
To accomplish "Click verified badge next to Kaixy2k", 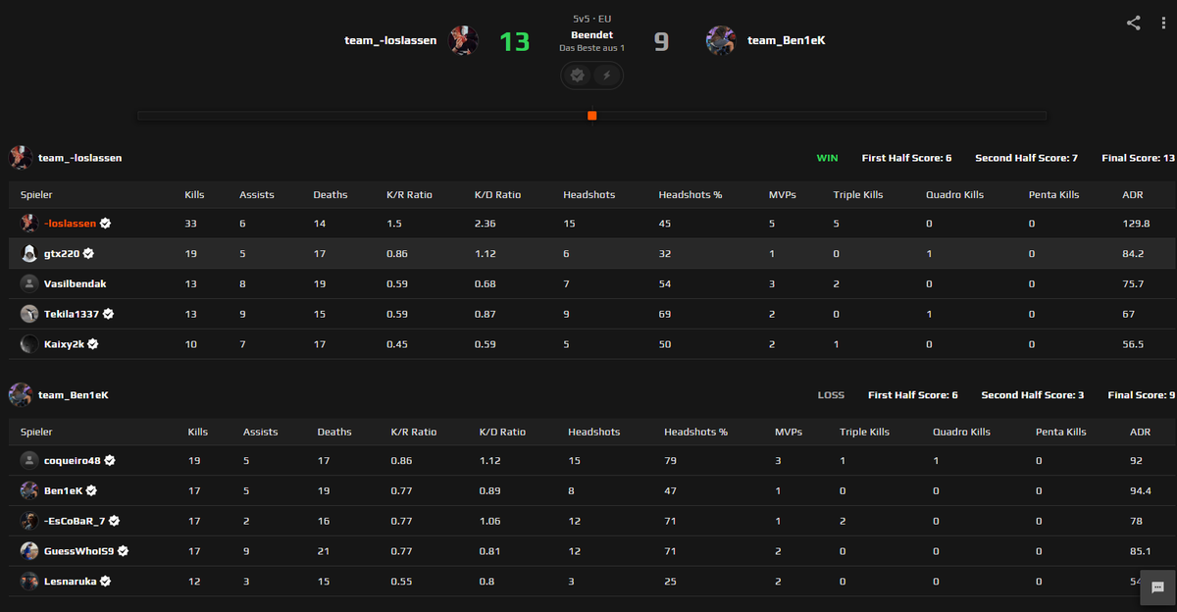I will coord(93,344).
